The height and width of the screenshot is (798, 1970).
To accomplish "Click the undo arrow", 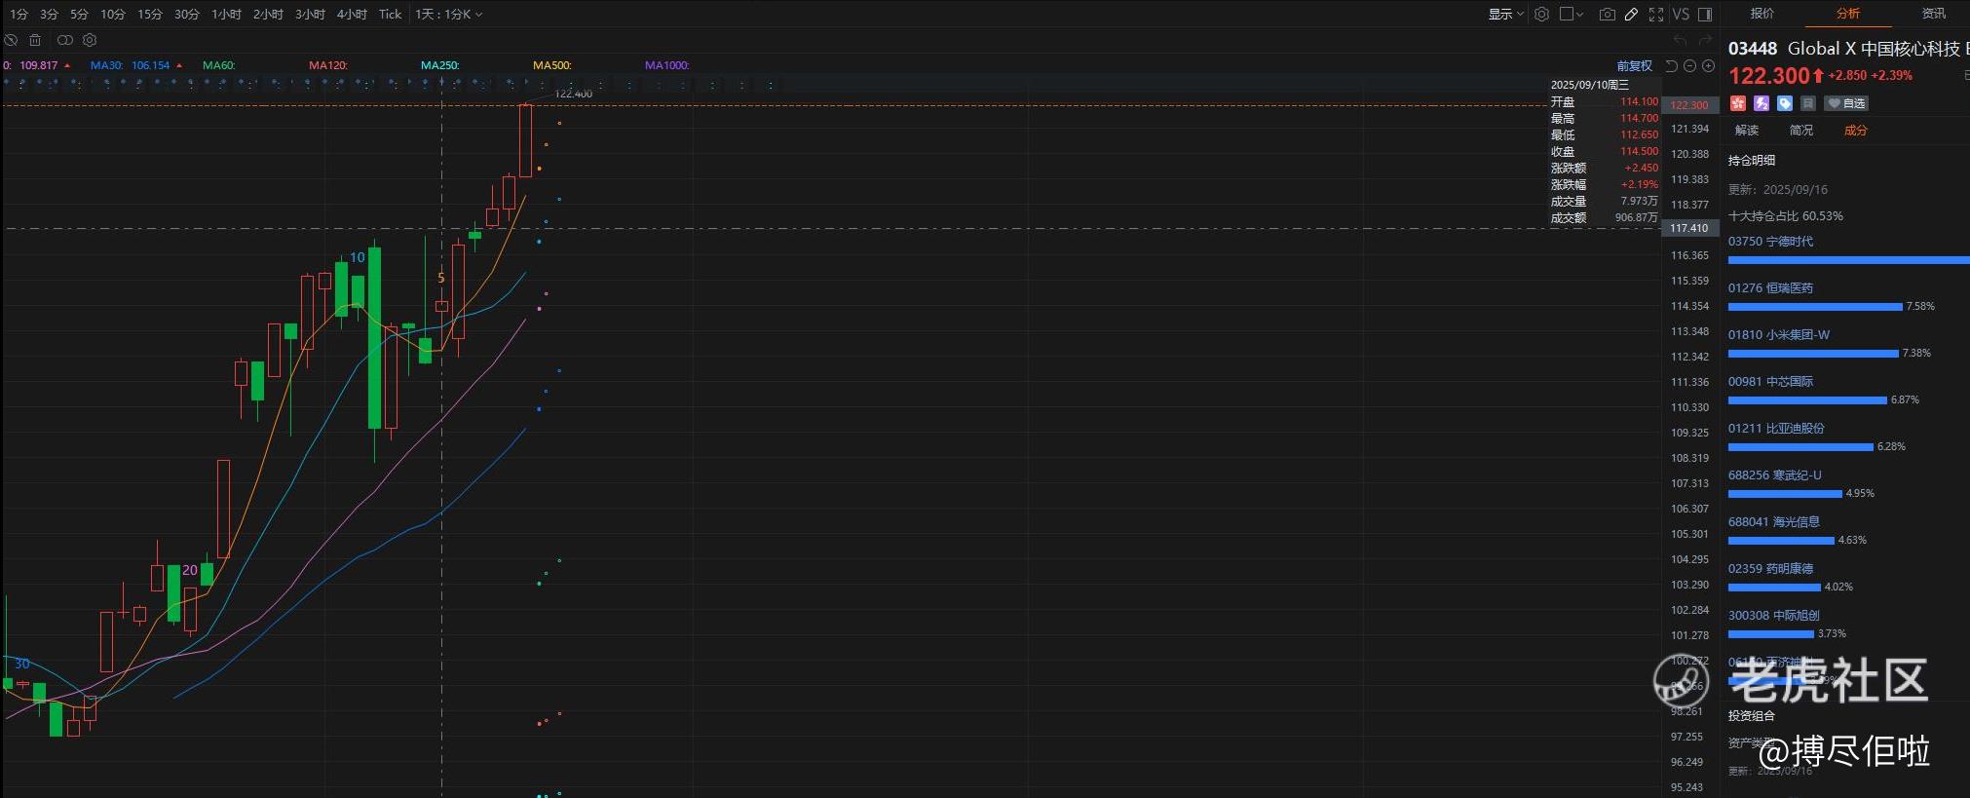I will 1680,40.
